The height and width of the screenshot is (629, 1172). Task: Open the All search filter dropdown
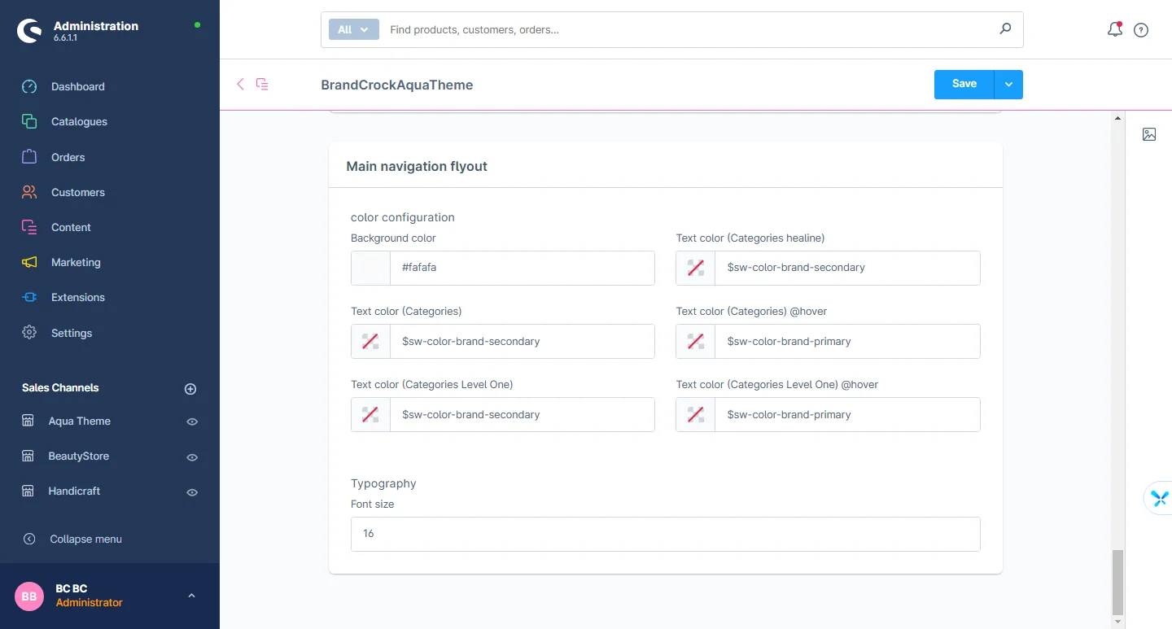353,29
